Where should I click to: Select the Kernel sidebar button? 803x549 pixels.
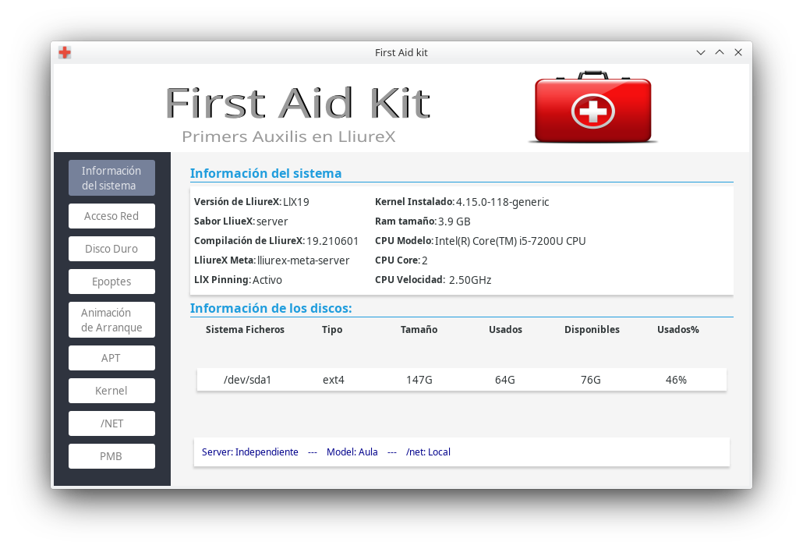tap(111, 391)
